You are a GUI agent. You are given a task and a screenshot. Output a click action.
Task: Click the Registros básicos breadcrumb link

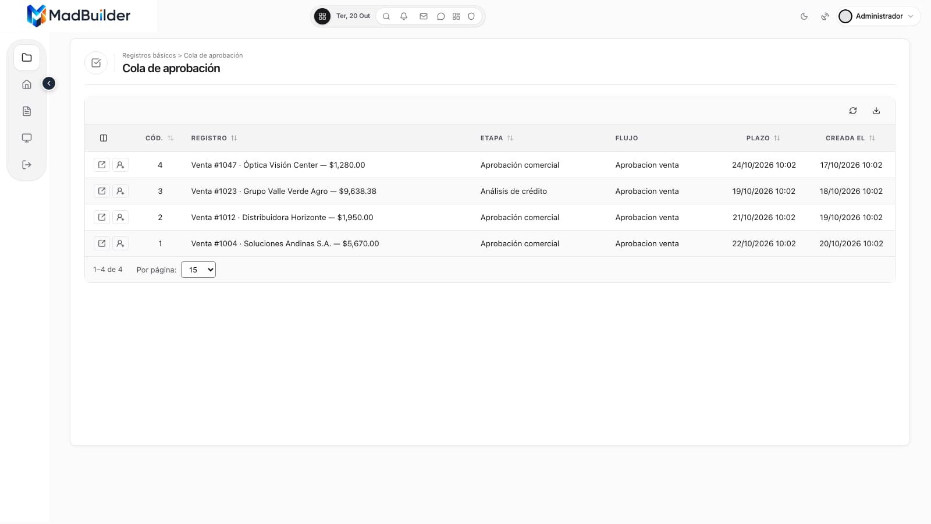point(149,55)
